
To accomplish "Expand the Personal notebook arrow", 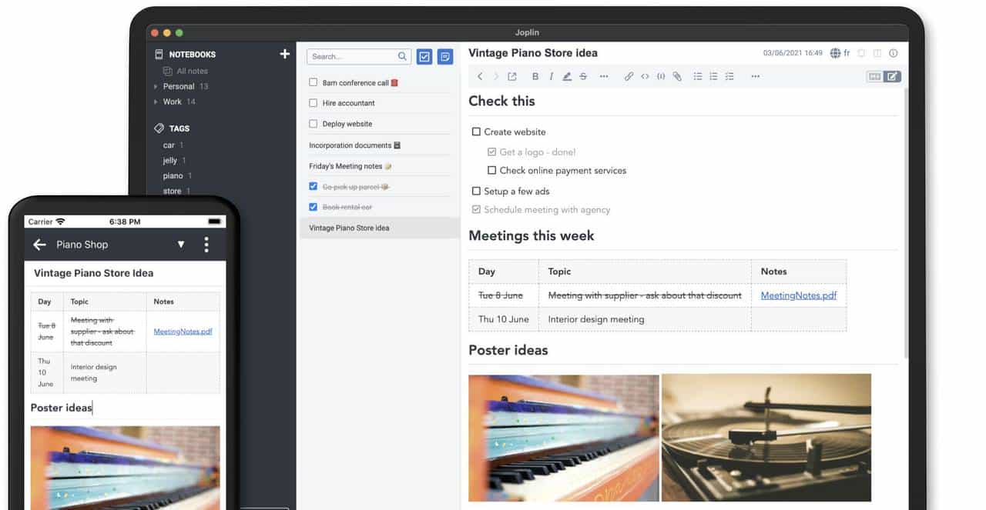I will (x=156, y=87).
